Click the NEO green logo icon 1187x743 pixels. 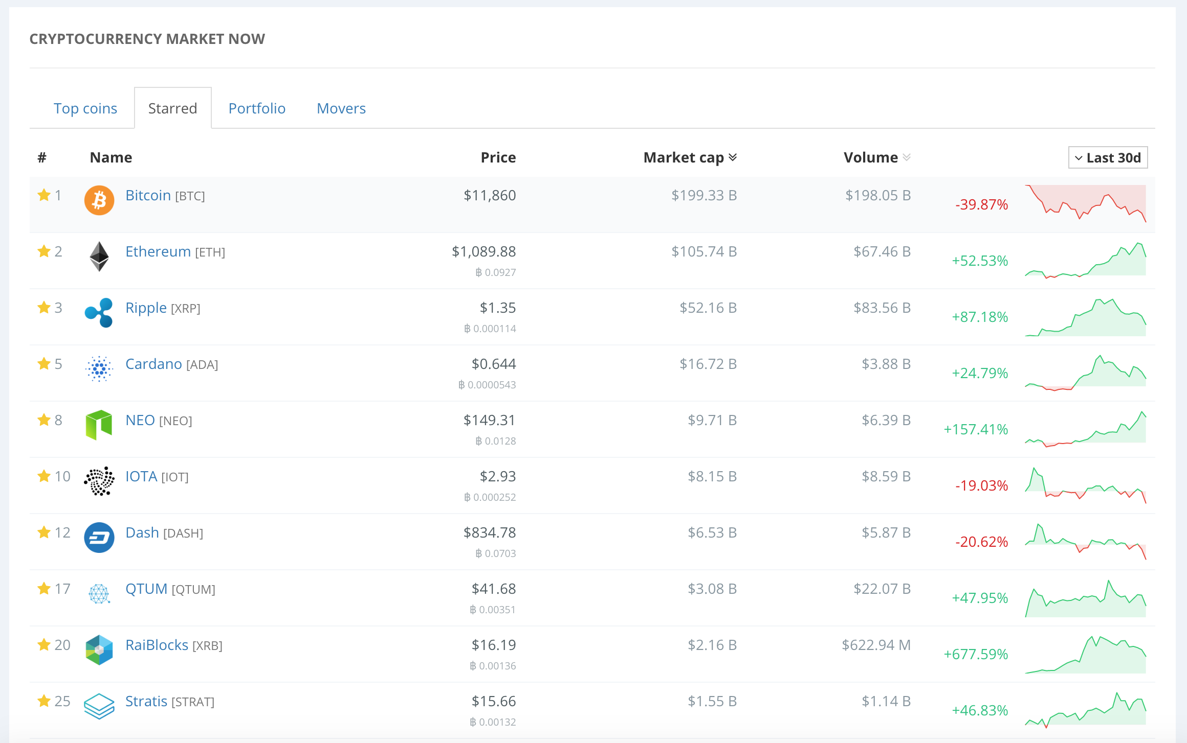pos(99,425)
